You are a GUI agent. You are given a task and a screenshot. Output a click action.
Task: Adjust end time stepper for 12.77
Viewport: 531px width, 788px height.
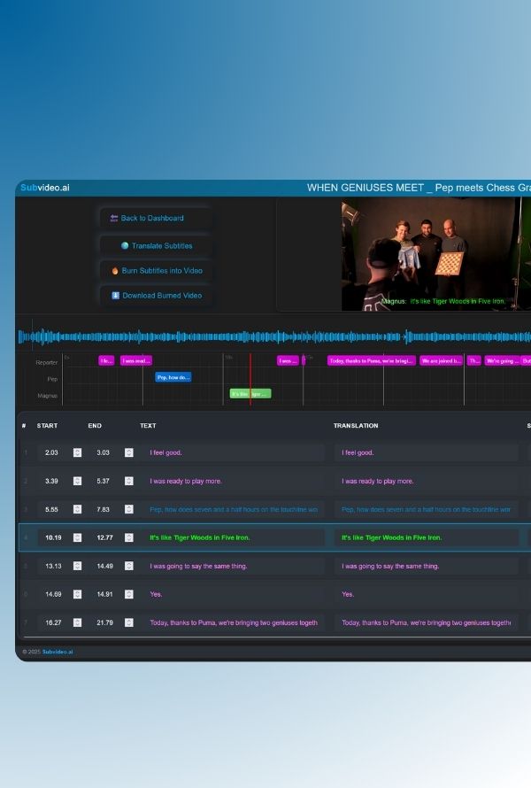point(129,537)
